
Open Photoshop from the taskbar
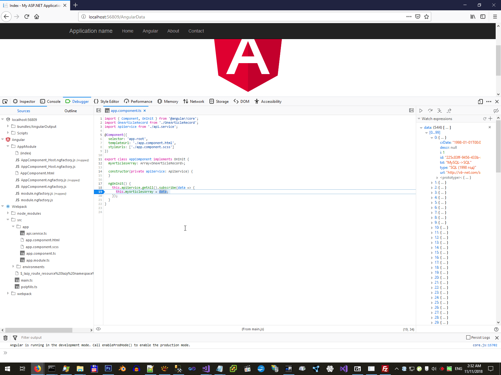click(x=108, y=369)
